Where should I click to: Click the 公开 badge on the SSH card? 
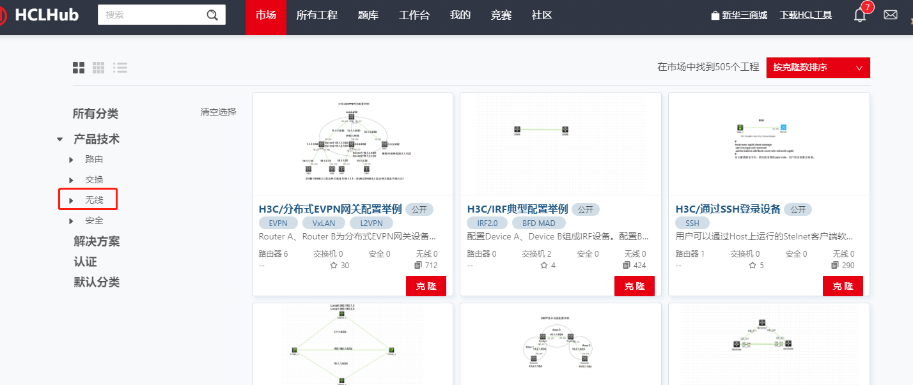click(x=798, y=209)
